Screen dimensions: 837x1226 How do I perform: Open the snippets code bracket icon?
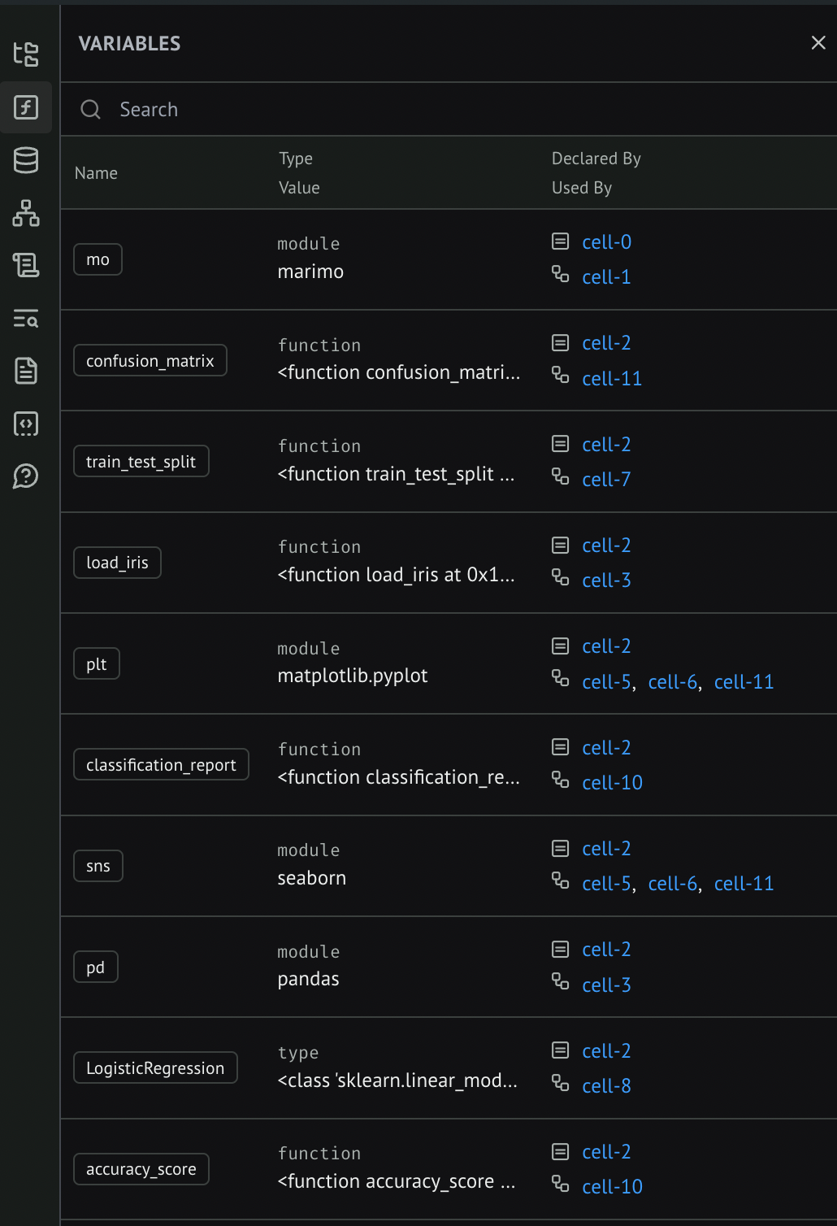click(26, 424)
